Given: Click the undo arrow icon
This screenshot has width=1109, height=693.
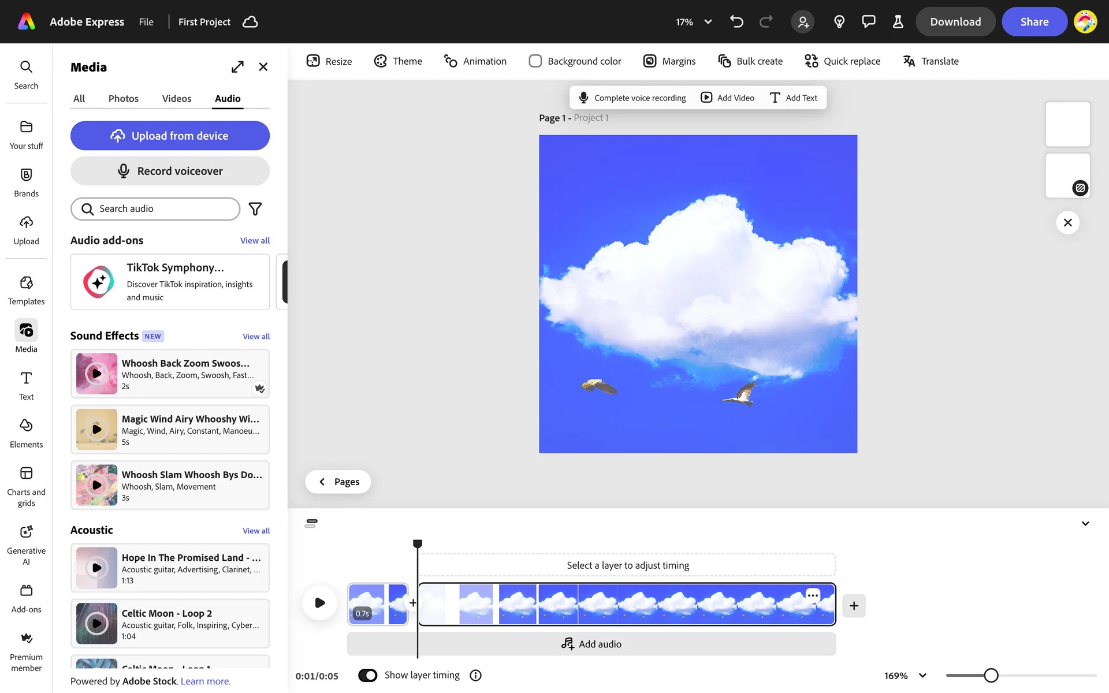Looking at the screenshot, I should pos(736,22).
